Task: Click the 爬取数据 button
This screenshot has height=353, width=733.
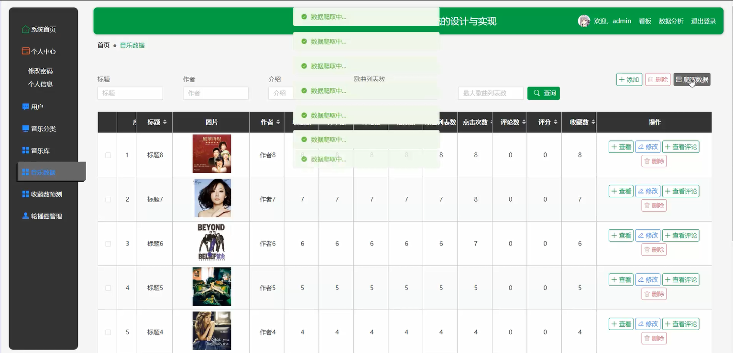Action: pyautogui.click(x=692, y=80)
